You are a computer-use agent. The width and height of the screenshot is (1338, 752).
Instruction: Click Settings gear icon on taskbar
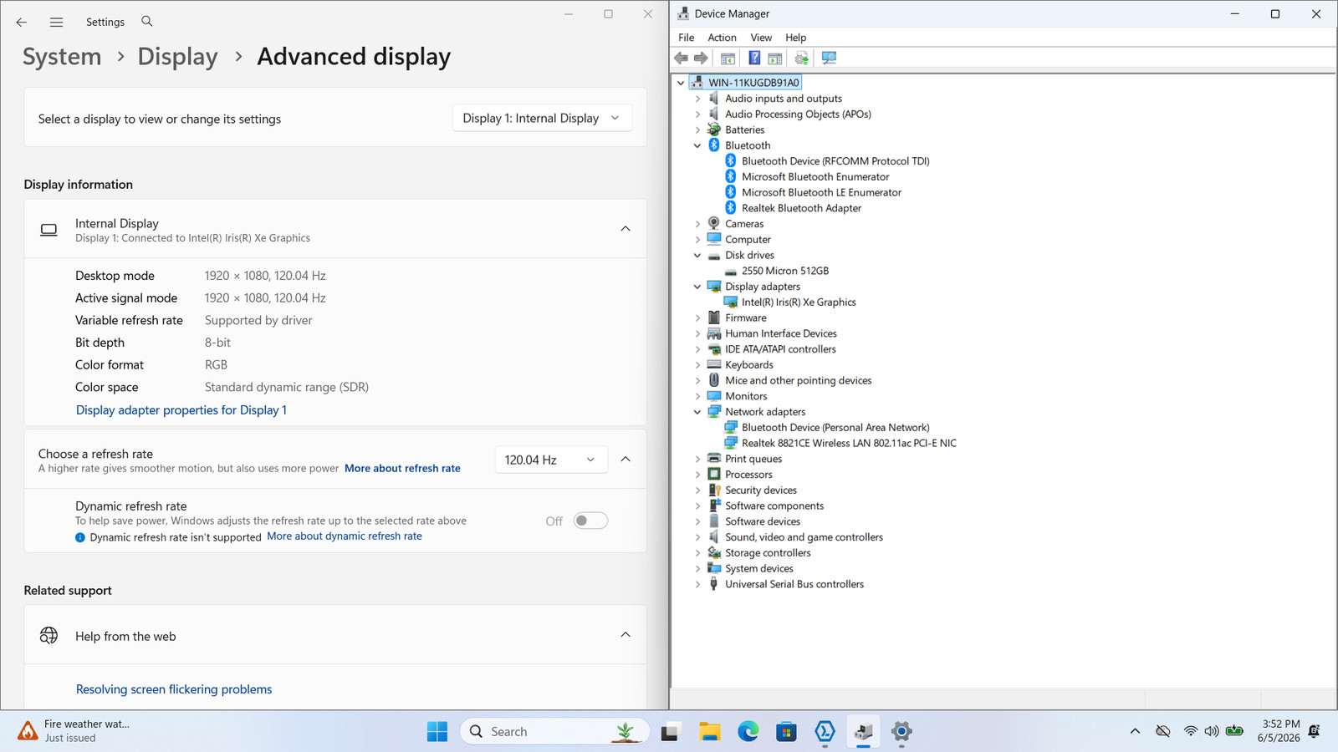point(901,732)
